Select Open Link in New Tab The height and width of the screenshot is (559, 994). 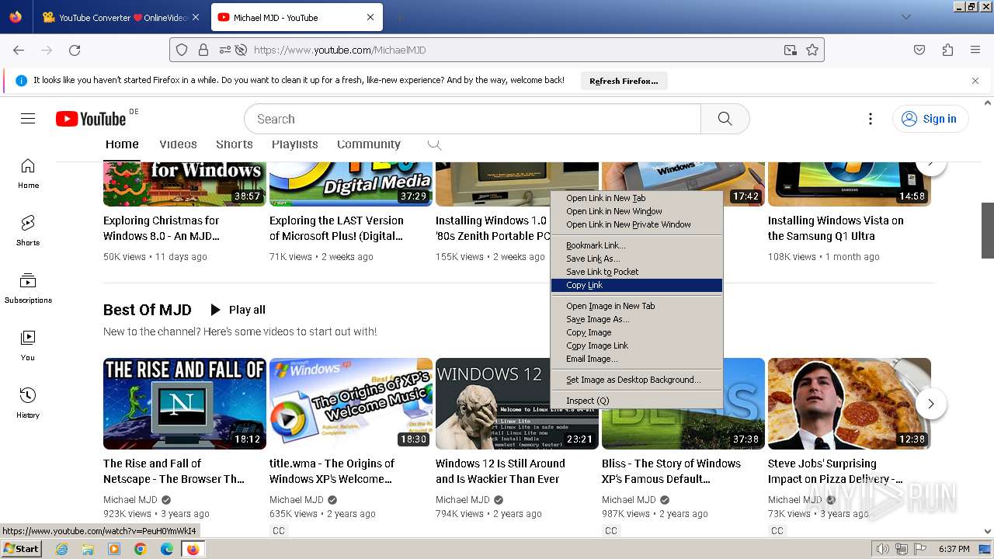click(637, 198)
